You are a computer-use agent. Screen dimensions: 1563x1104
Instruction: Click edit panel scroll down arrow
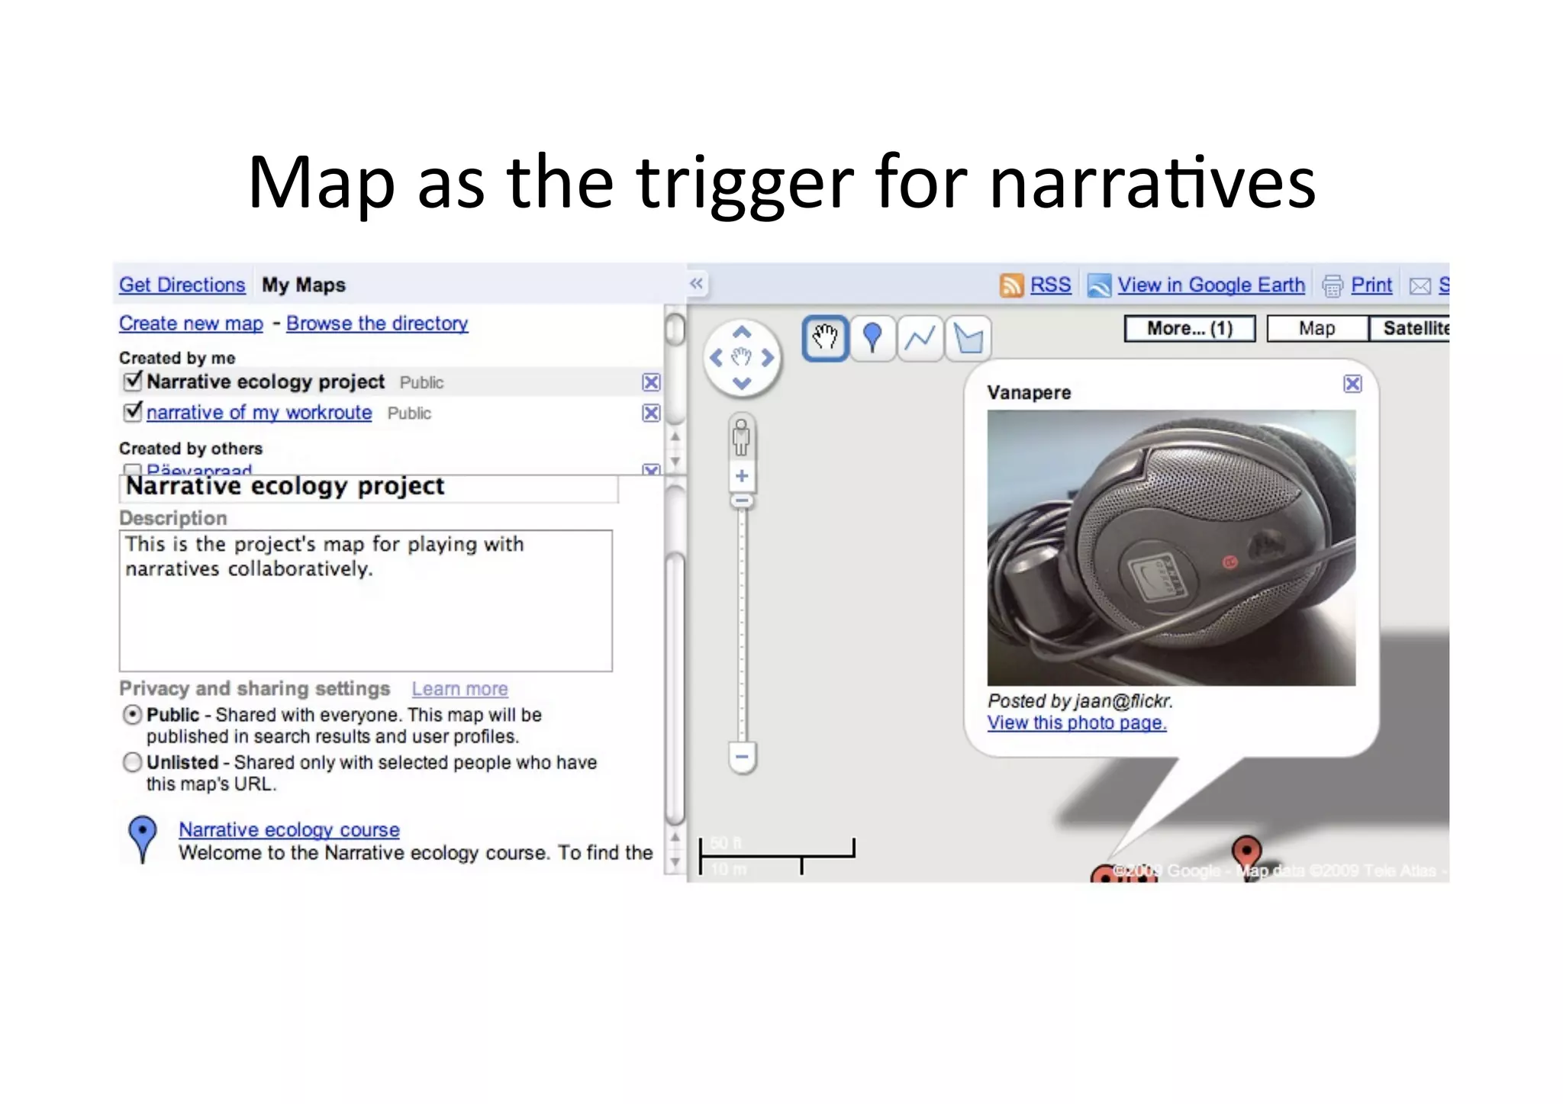click(x=675, y=864)
